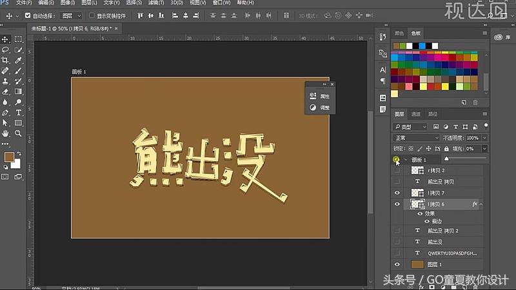Select the Dodge tool

click(x=19, y=102)
